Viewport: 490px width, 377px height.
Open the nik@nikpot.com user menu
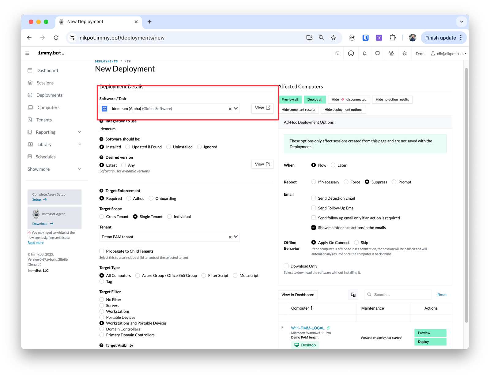[x=449, y=54]
